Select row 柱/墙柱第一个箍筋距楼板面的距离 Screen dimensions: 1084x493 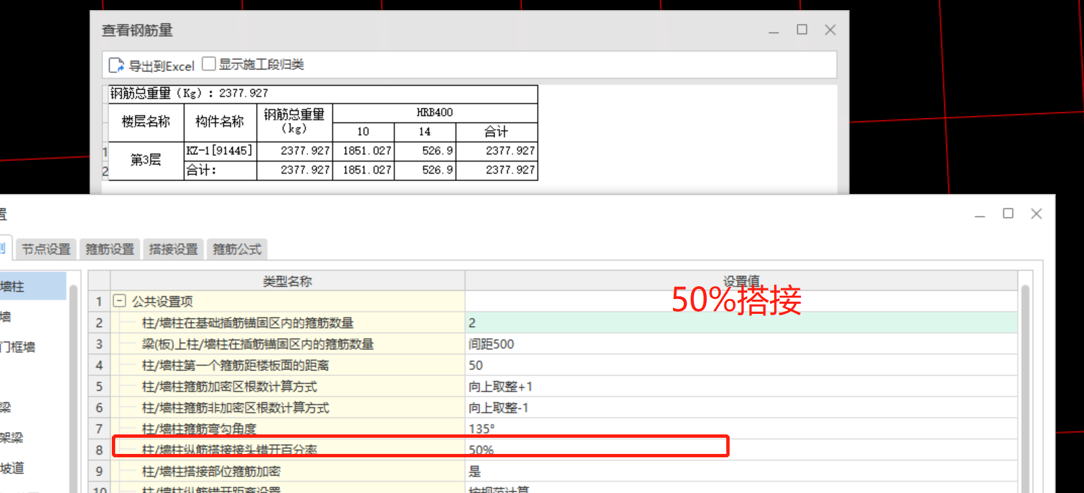(x=288, y=365)
